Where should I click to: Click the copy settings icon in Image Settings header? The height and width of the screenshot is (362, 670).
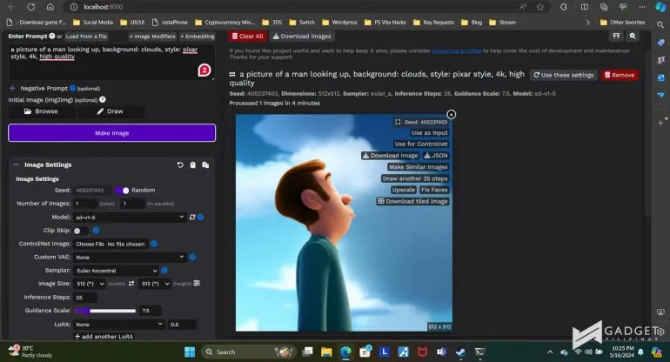pos(205,164)
